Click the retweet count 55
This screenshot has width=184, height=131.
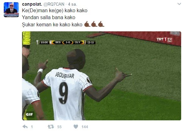59,127
